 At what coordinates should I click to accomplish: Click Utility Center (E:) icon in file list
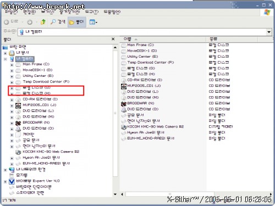point(124,57)
